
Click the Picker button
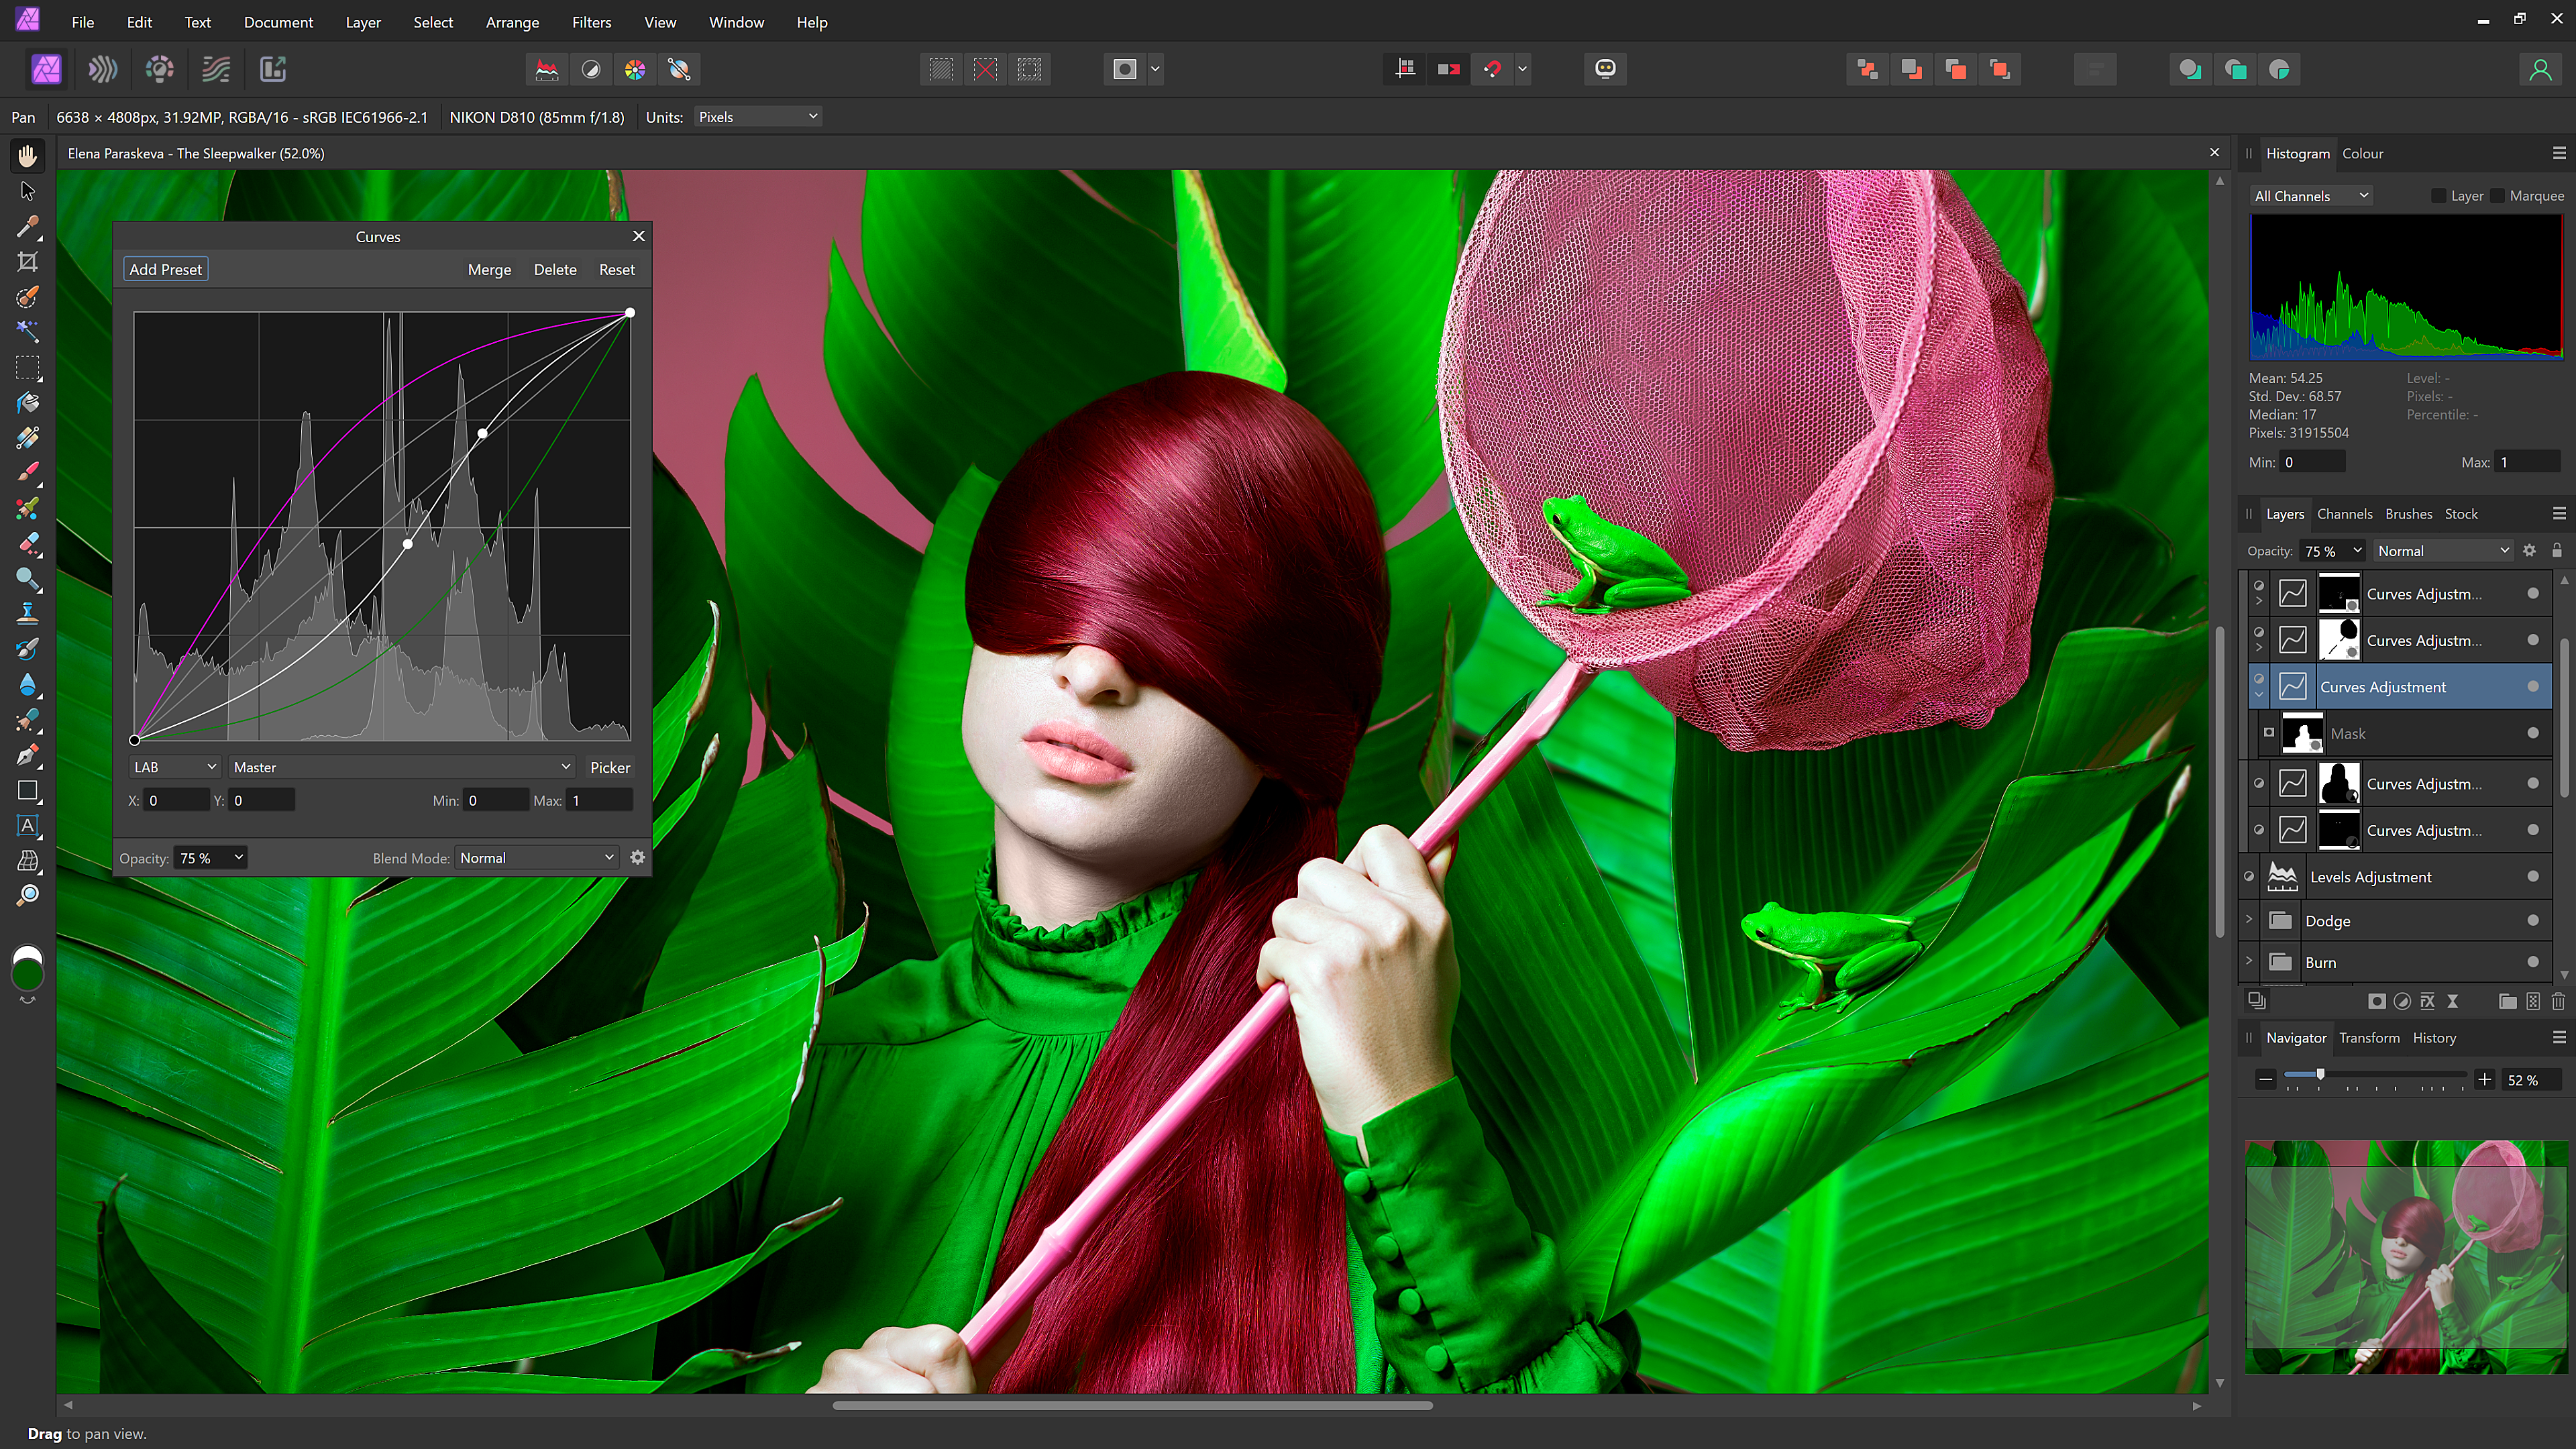(x=610, y=767)
